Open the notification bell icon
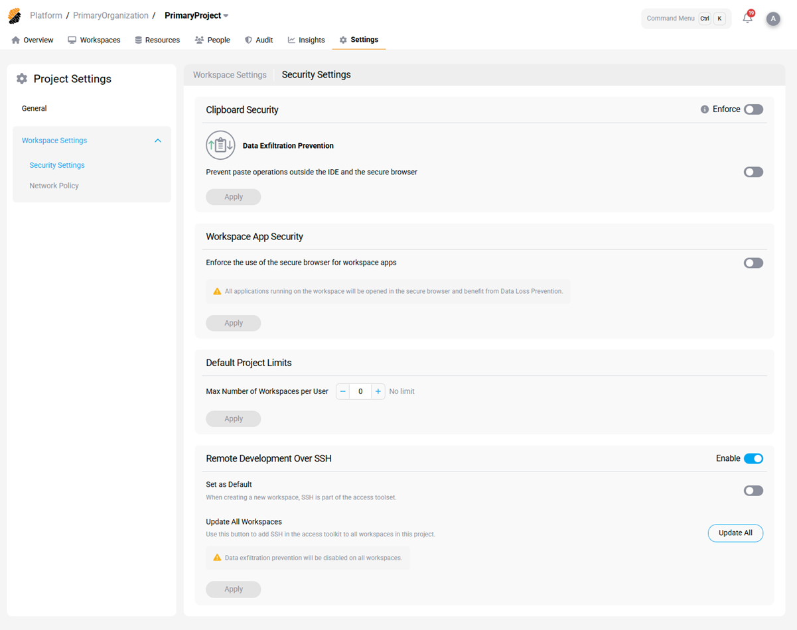The image size is (797, 630). pyautogui.click(x=747, y=18)
